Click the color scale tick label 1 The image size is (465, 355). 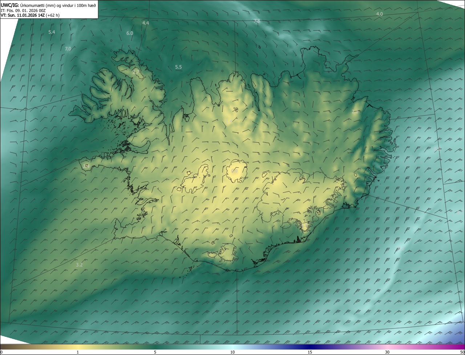click(x=78, y=352)
